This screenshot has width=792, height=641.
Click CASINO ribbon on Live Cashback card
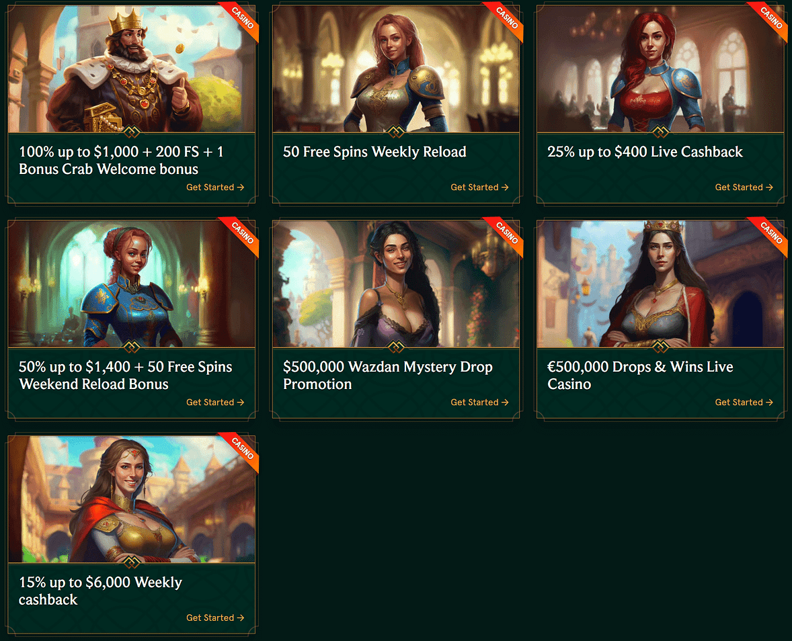click(771, 19)
